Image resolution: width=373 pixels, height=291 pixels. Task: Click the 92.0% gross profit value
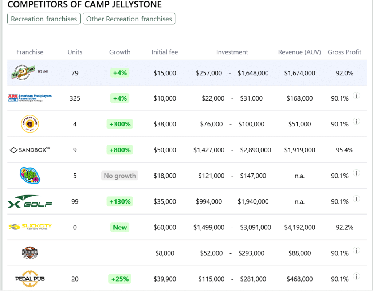(345, 73)
